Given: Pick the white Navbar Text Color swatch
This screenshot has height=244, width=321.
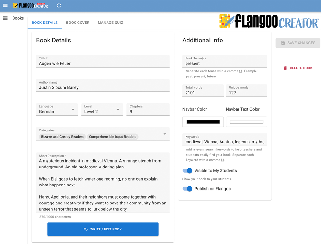Looking at the screenshot, I should (x=247, y=122).
